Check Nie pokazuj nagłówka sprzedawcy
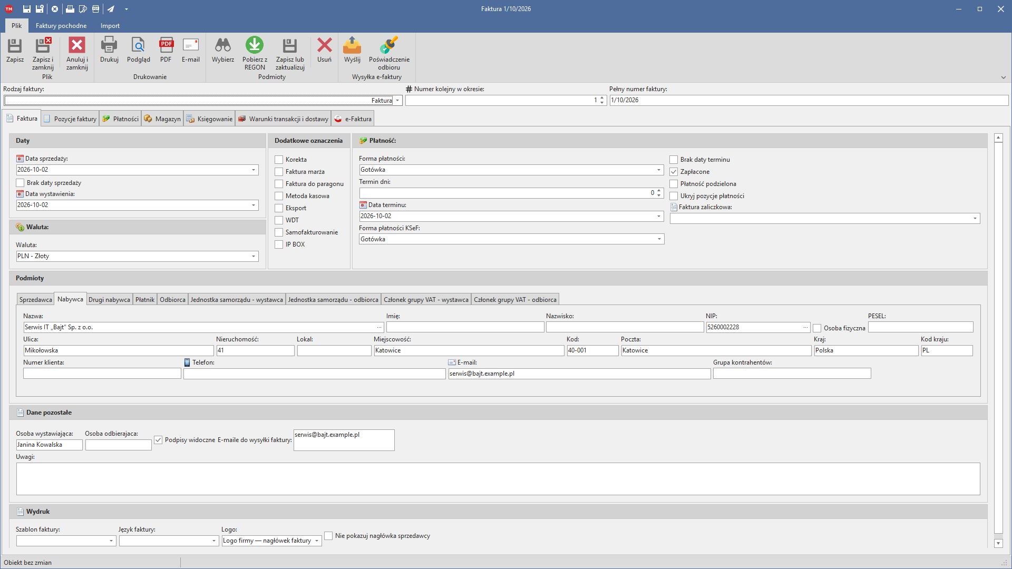 tap(328, 536)
